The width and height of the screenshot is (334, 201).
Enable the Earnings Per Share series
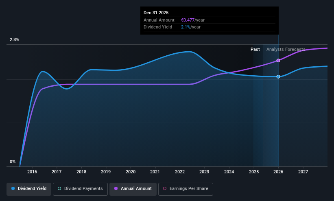pos(186,189)
